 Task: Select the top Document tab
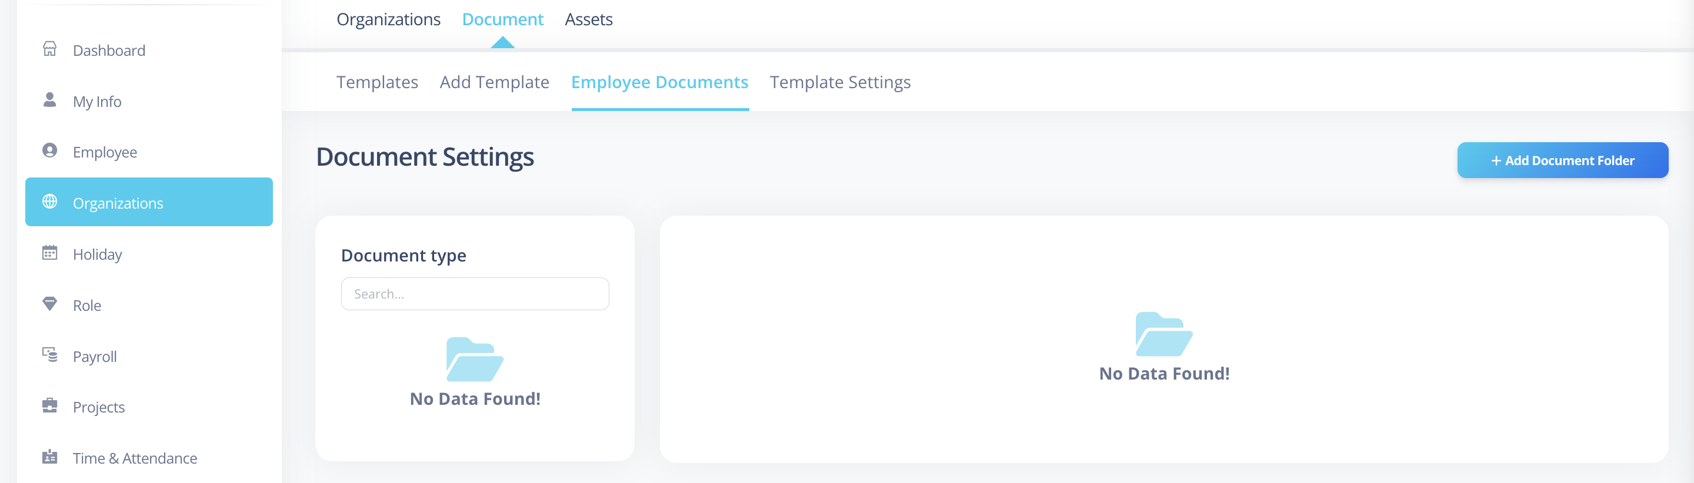(x=502, y=20)
